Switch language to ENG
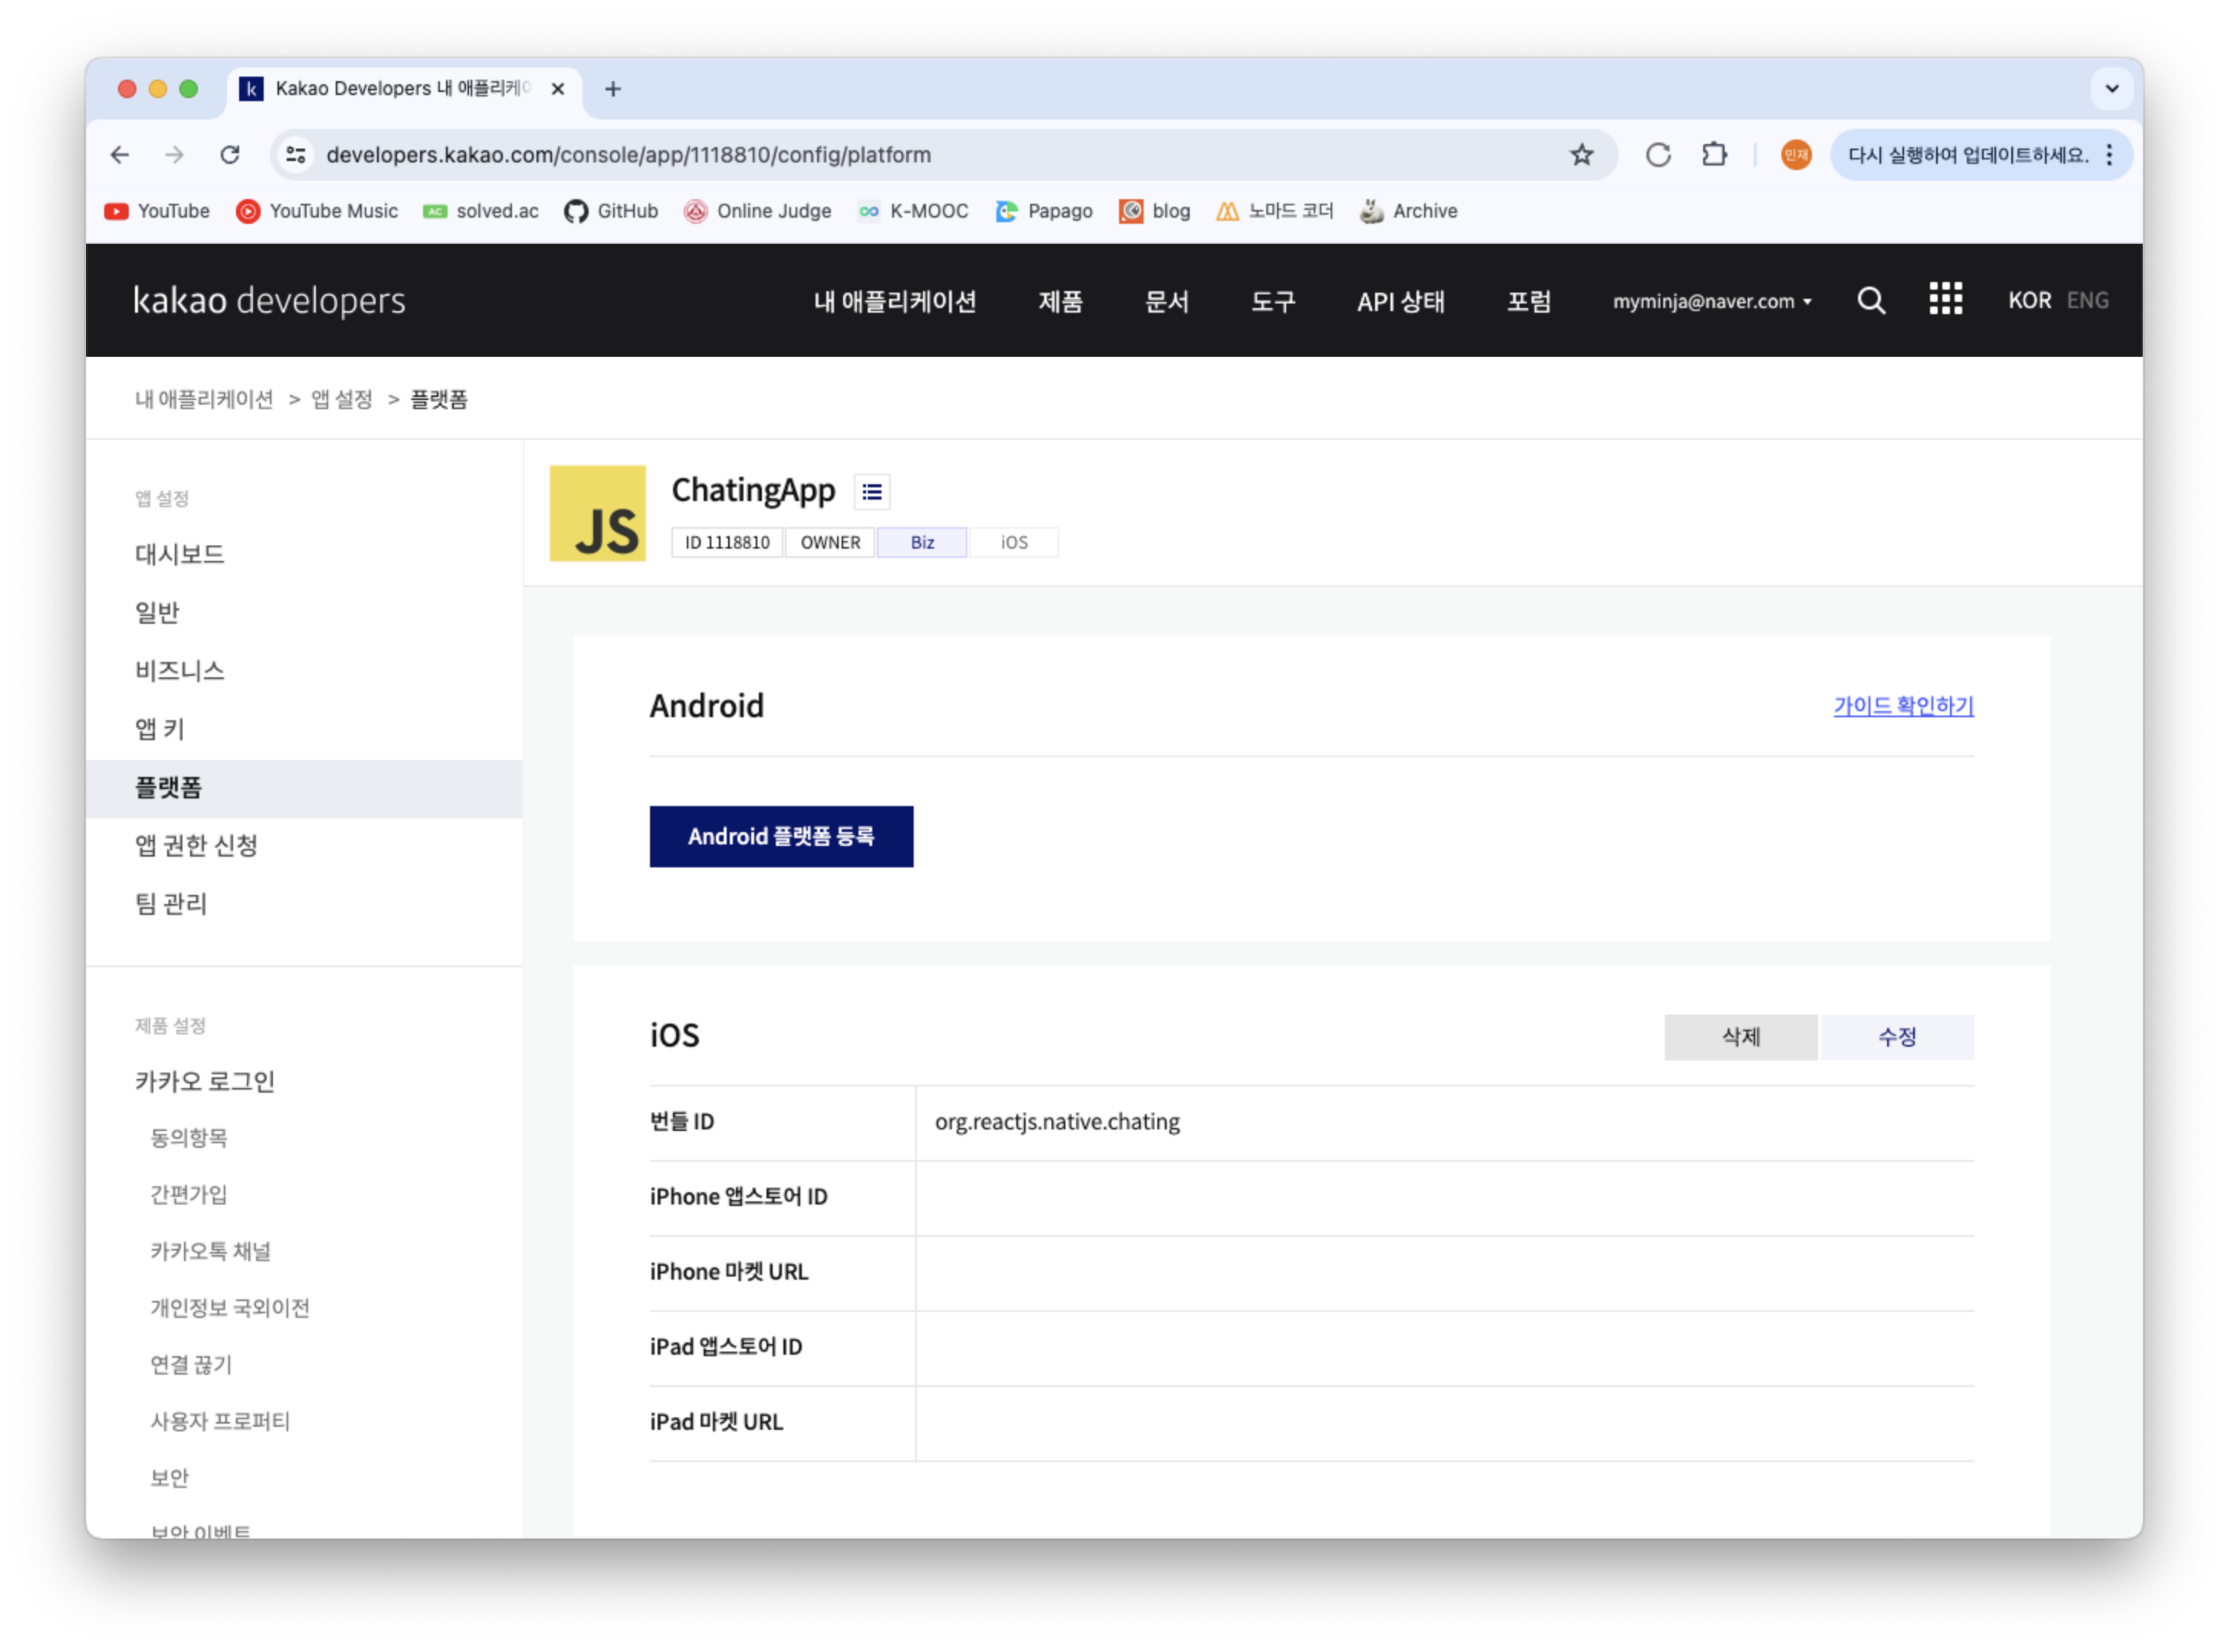The image size is (2229, 1652). click(x=2087, y=301)
